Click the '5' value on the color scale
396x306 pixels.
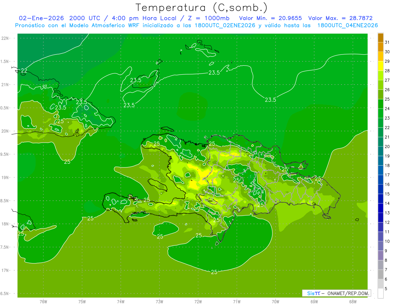coord(386,289)
